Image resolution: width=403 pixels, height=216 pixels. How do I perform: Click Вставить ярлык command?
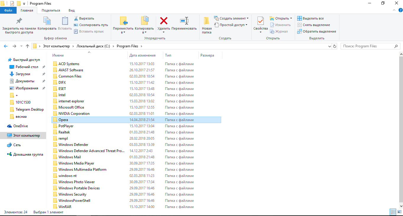[x=89, y=31]
